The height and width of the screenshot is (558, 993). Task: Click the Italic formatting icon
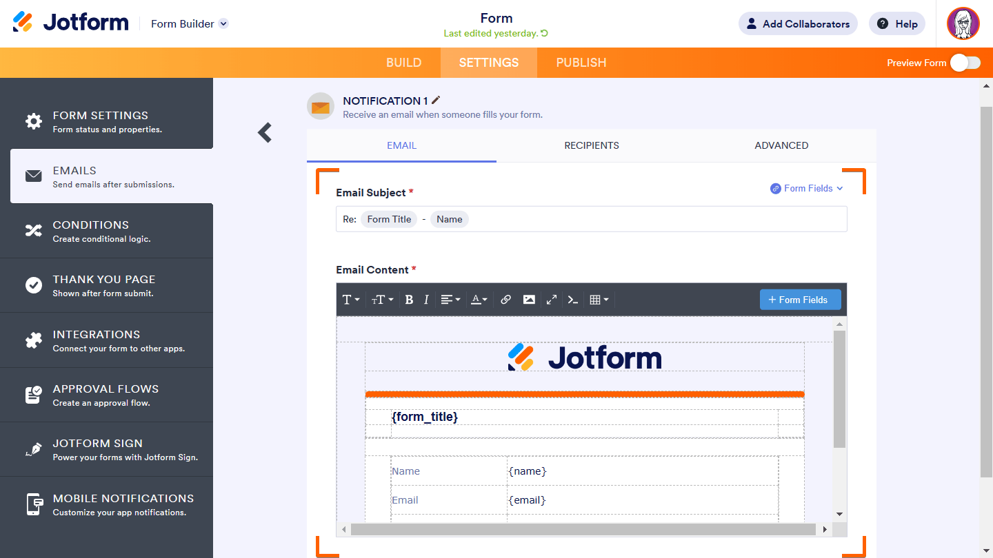point(426,300)
